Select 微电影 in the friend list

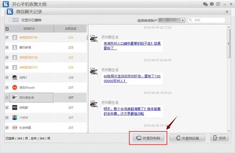click(45, 107)
